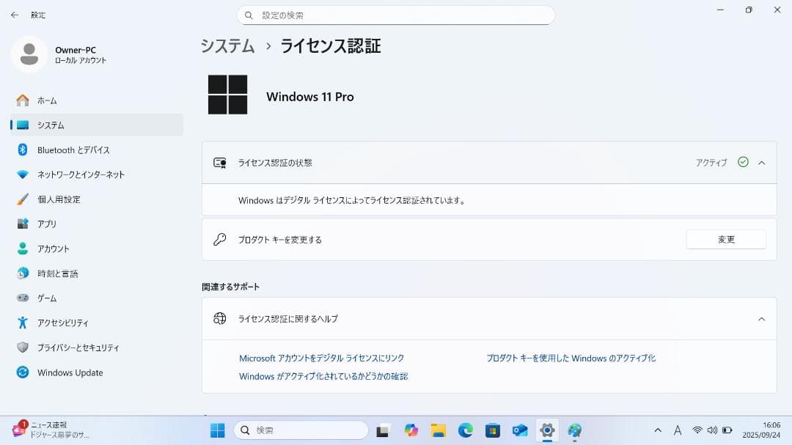Viewport: 792px width, 445px height.
Task: Open アクセシビリティ settings
Action: 62,323
